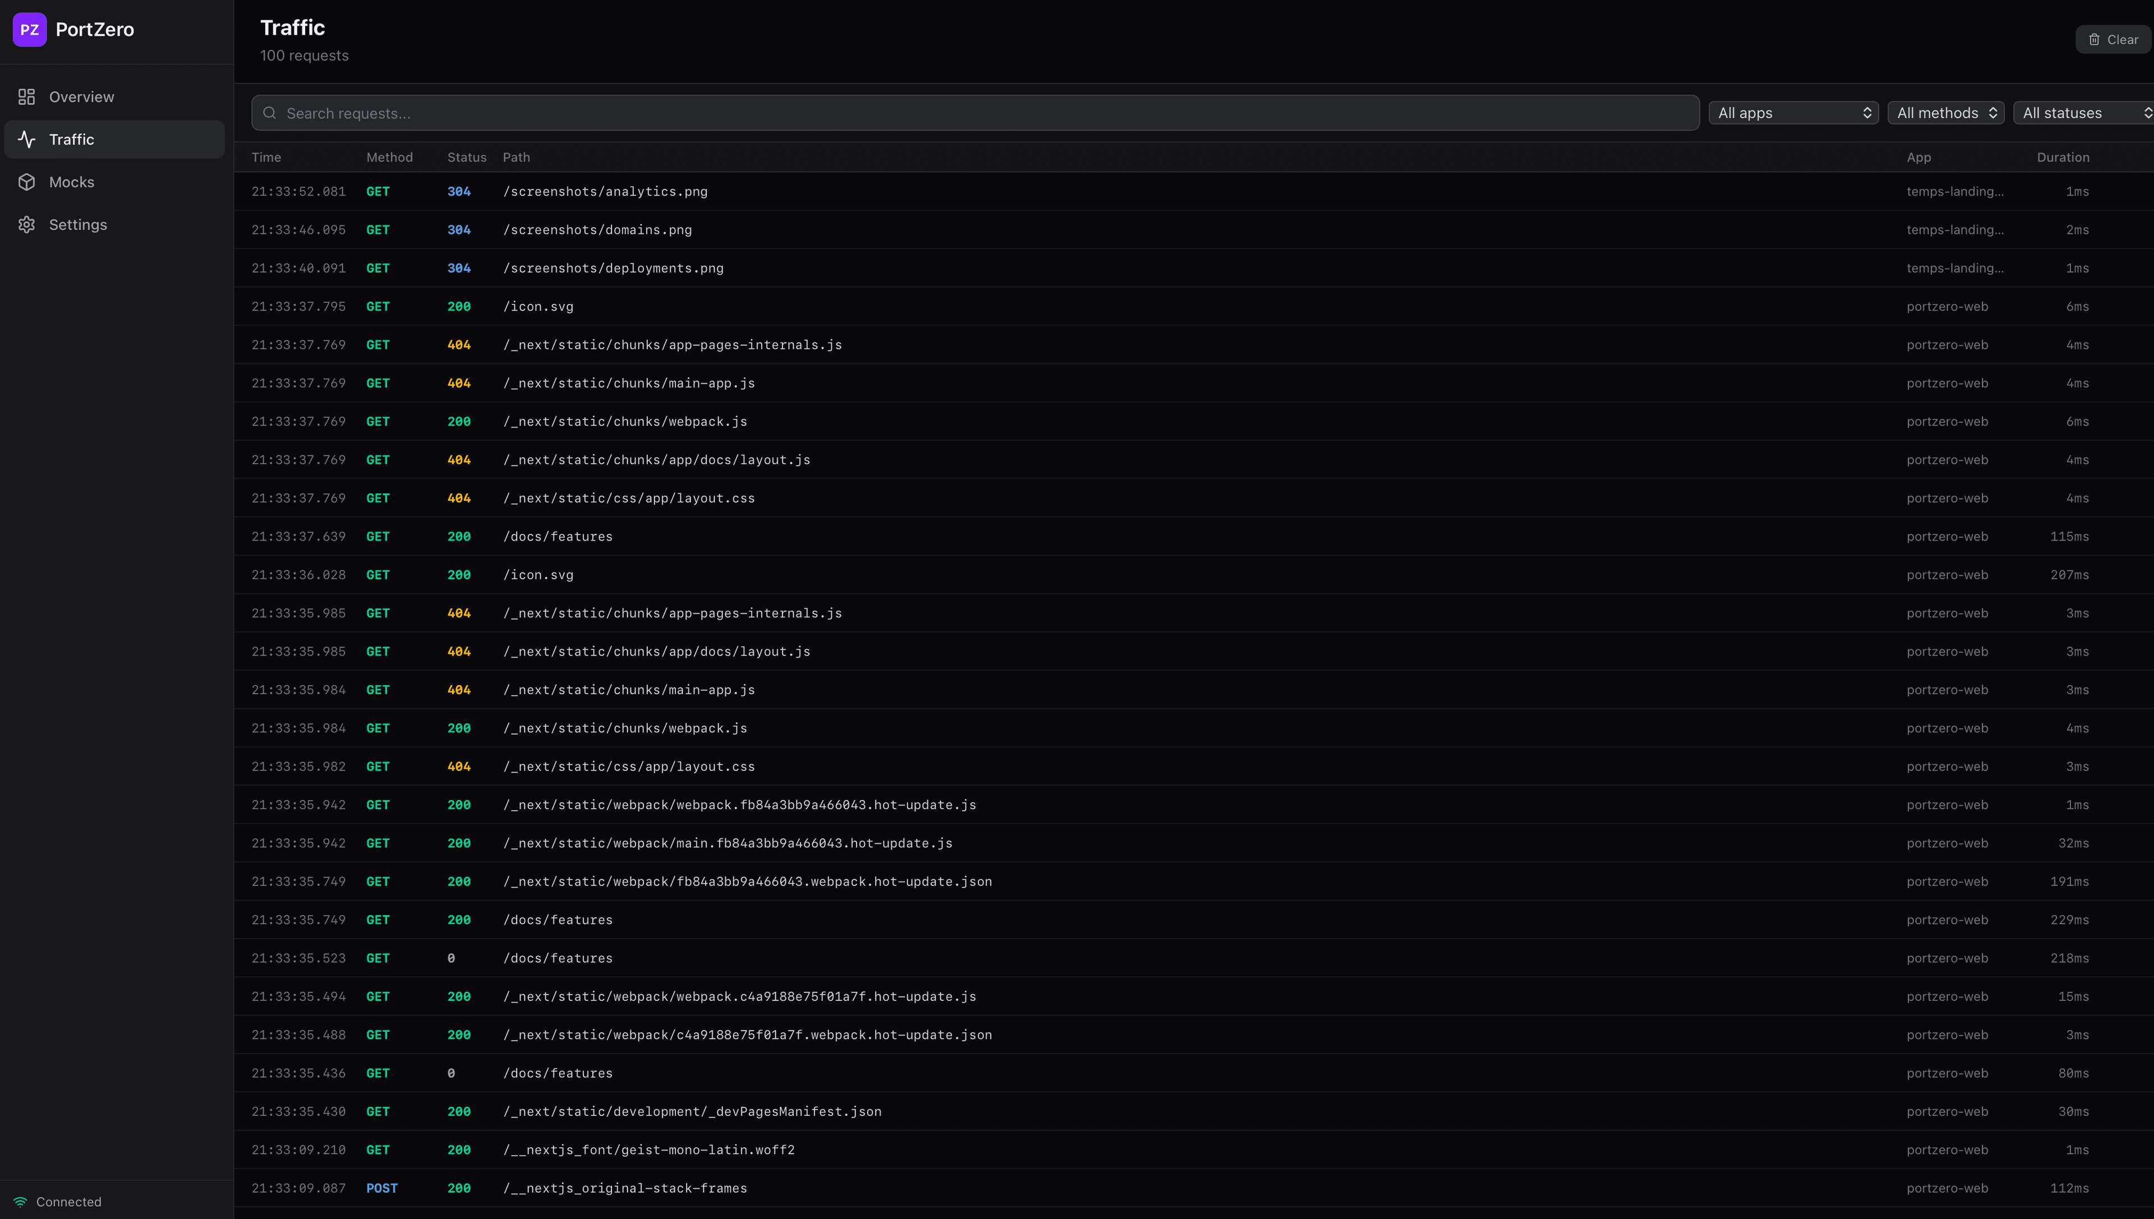Click the 100 requests label
This screenshot has height=1219, width=2154.
(304, 56)
